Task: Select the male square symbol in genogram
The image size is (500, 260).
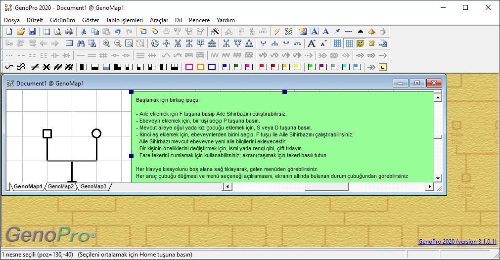Action: coord(47,133)
